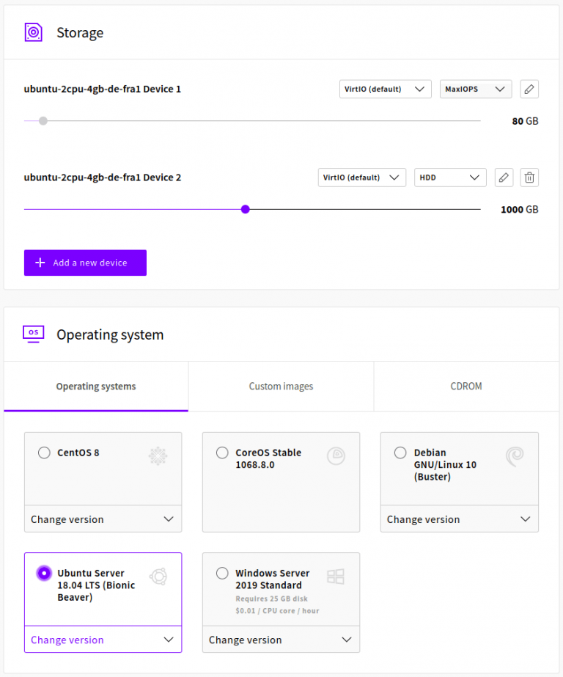Choose Windows Server 2019 Standard radio button
The width and height of the screenshot is (563, 677).
(222, 573)
